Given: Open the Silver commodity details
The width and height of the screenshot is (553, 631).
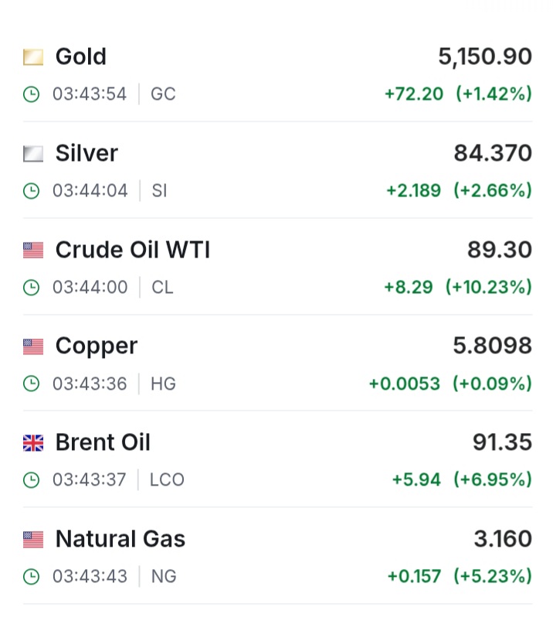Looking at the screenshot, I should click(87, 154).
